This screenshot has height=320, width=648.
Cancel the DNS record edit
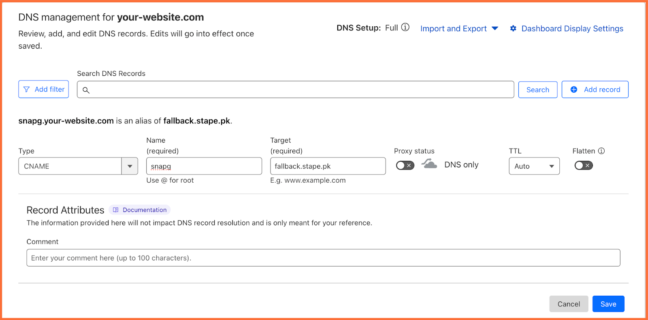[568, 304]
